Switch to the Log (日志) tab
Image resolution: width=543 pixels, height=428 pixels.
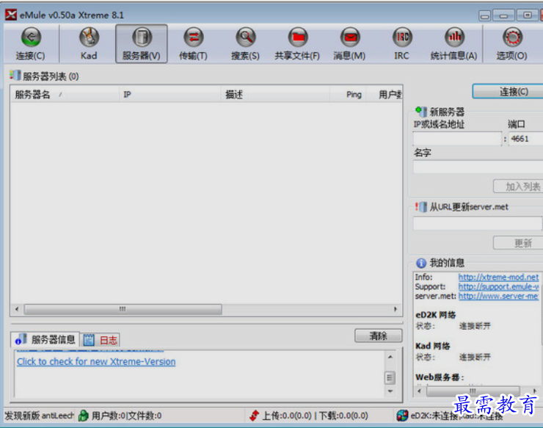coord(100,340)
